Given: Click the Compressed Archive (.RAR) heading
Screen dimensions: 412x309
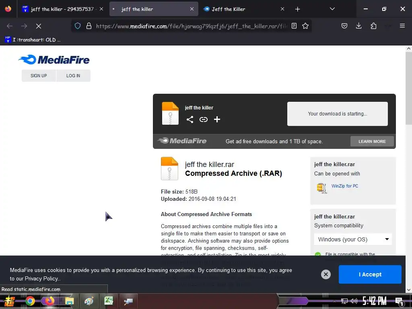Looking at the screenshot, I should [x=233, y=173].
